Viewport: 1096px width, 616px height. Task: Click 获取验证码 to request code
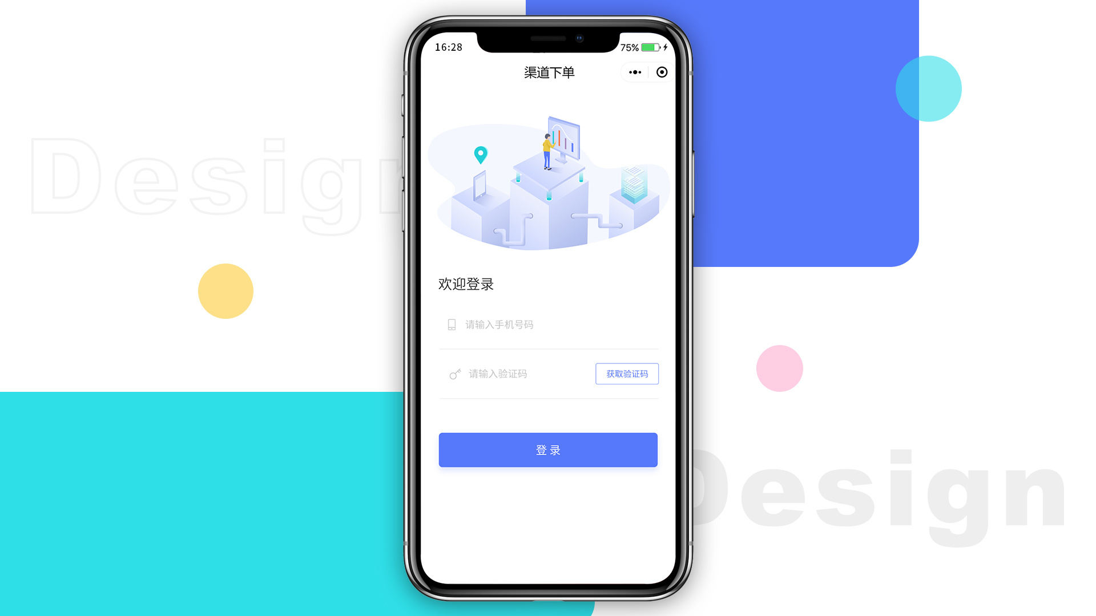[627, 373]
